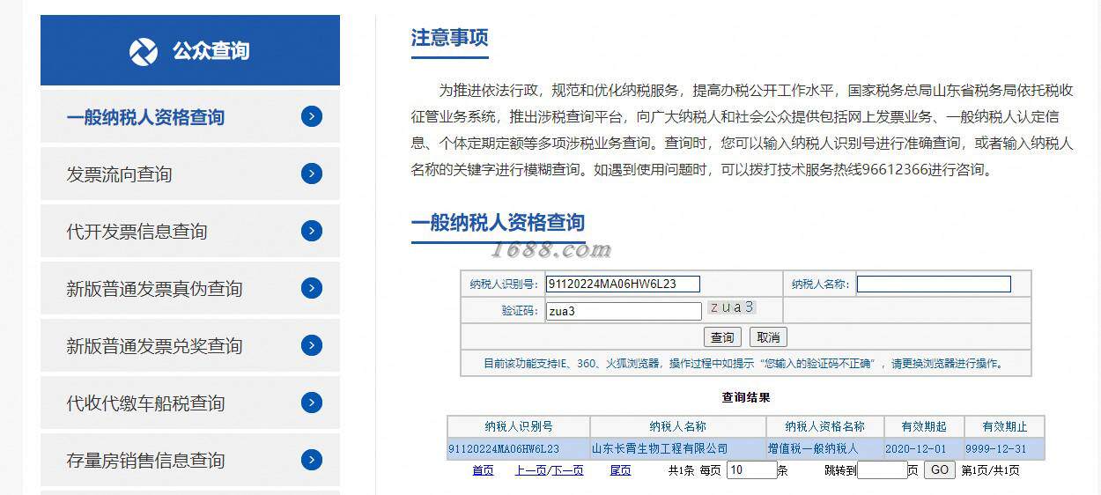This screenshot has height=495, width=1101.
Task: Click the 第1页/共1页 page indicator
Action: click(x=990, y=470)
